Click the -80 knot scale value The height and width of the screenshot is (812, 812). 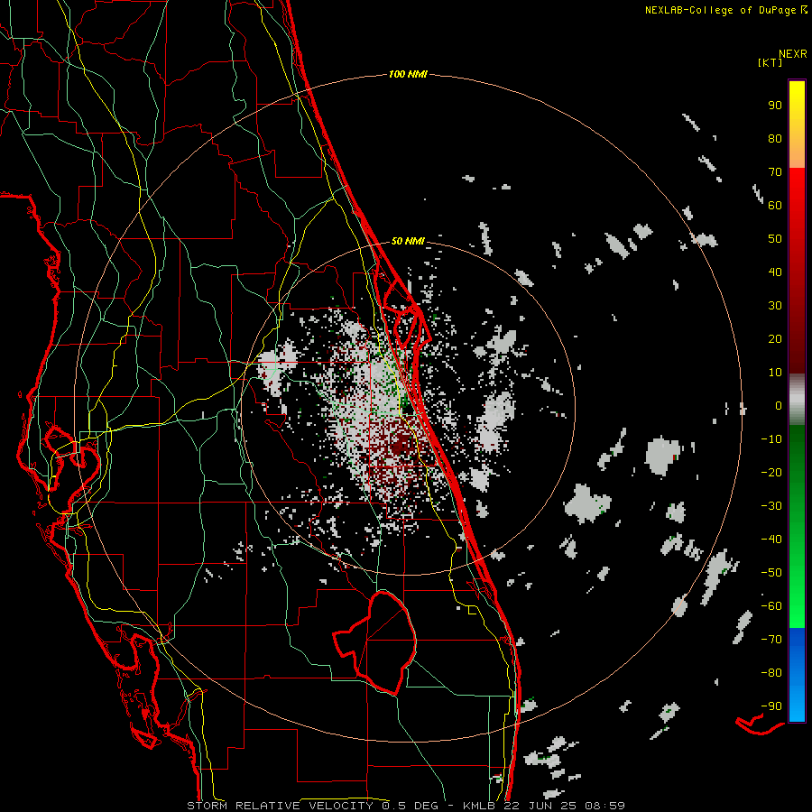point(771,673)
